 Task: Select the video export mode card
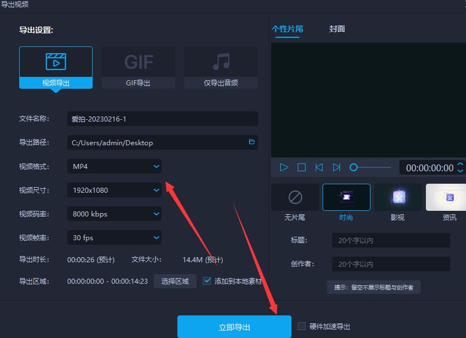point(56,67)
